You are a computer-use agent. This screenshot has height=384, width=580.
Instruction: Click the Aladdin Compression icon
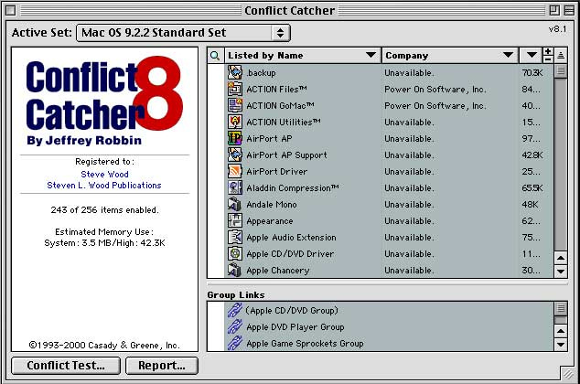234,187
